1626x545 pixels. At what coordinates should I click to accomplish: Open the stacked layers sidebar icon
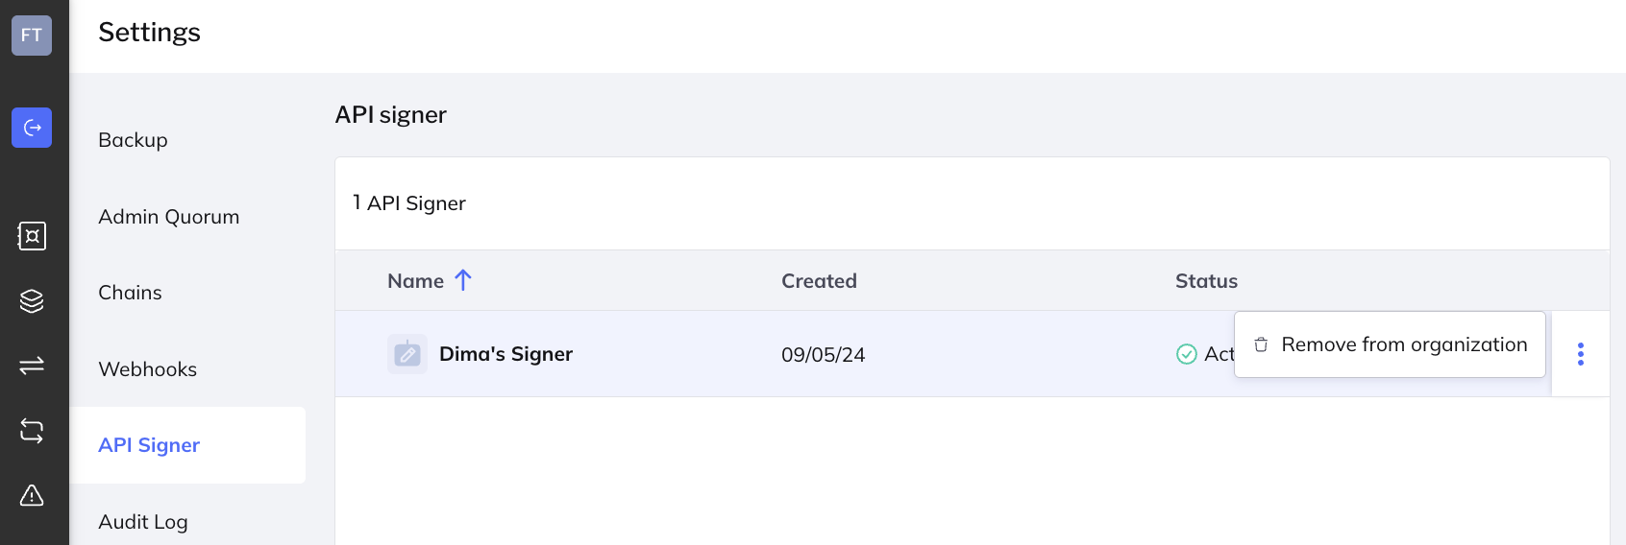click(x=32, y=301)
